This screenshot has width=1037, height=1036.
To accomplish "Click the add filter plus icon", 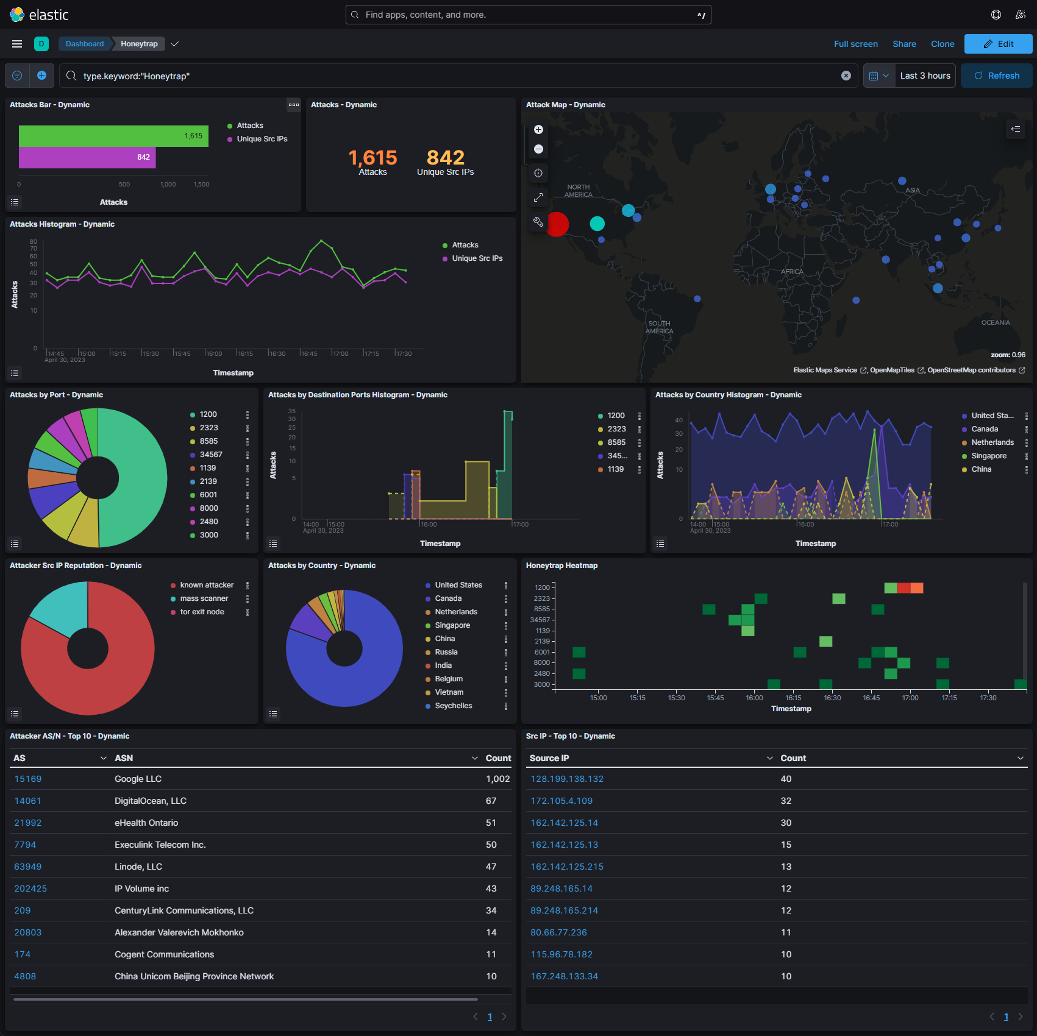I will [x=41, y=76].
